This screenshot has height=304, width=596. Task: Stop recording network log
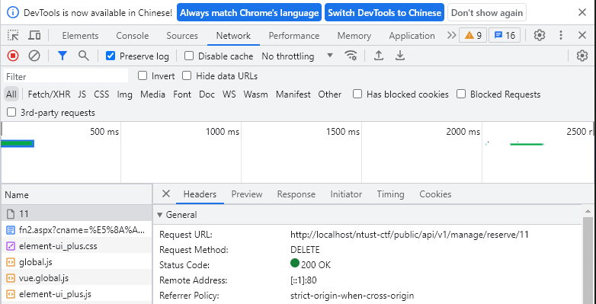13,56
